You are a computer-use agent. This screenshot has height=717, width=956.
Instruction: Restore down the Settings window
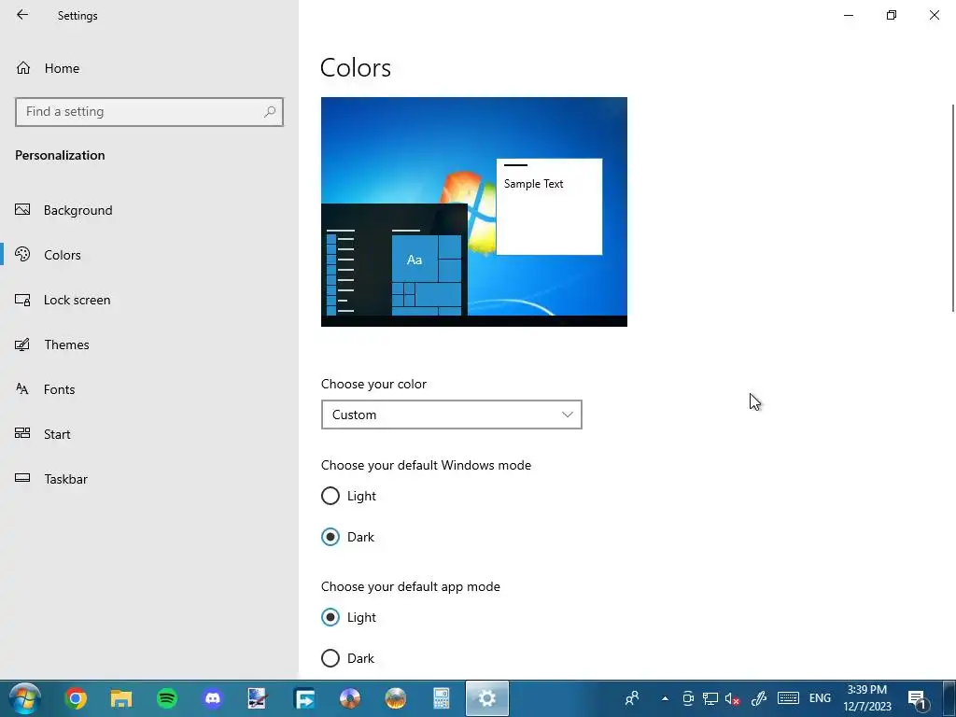(x=892, y=15)
